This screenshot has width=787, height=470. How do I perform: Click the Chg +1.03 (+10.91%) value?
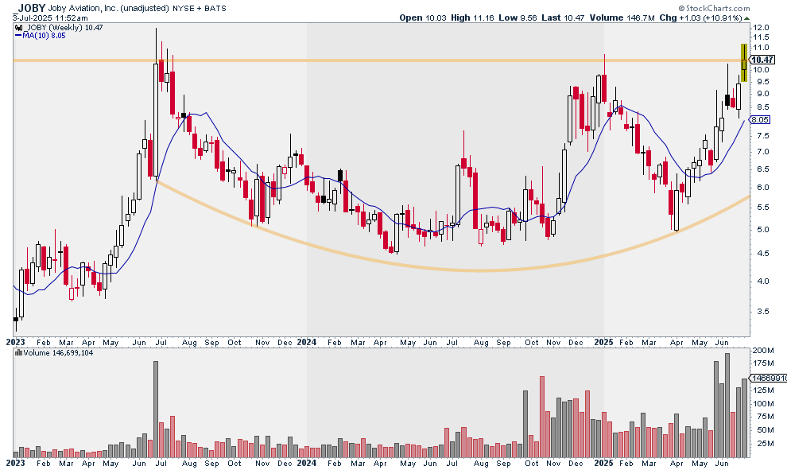(x=700, y=17)
